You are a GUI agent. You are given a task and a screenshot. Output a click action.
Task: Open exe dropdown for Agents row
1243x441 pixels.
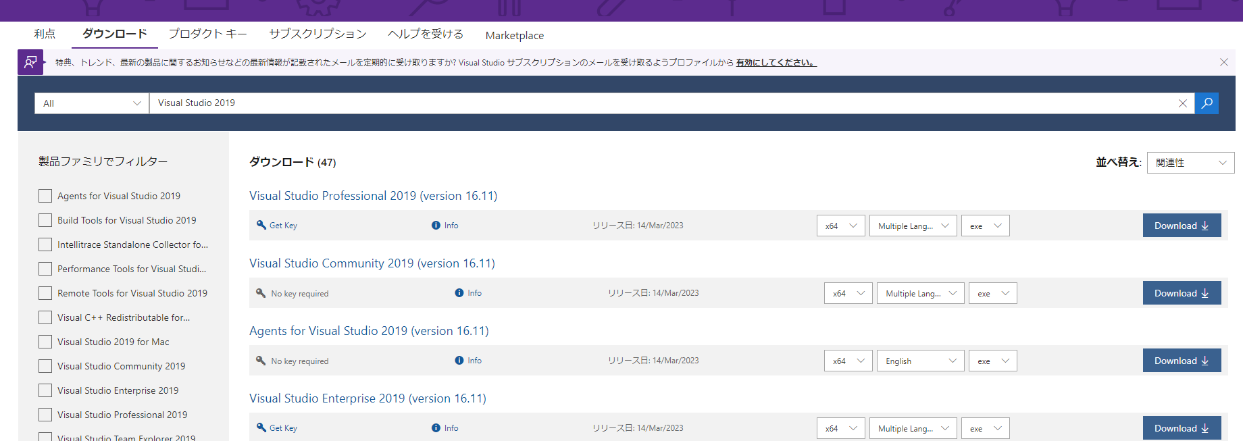(992, 361)
